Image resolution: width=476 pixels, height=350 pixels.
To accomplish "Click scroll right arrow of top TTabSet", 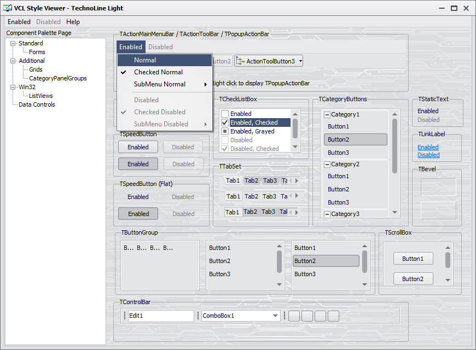I will tap(297, 181).
